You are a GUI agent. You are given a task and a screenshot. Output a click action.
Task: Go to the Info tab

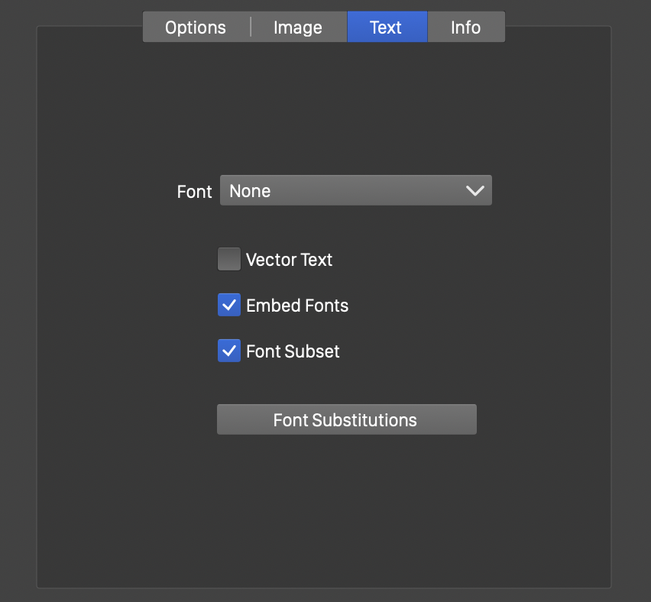(x=465, y=28)
